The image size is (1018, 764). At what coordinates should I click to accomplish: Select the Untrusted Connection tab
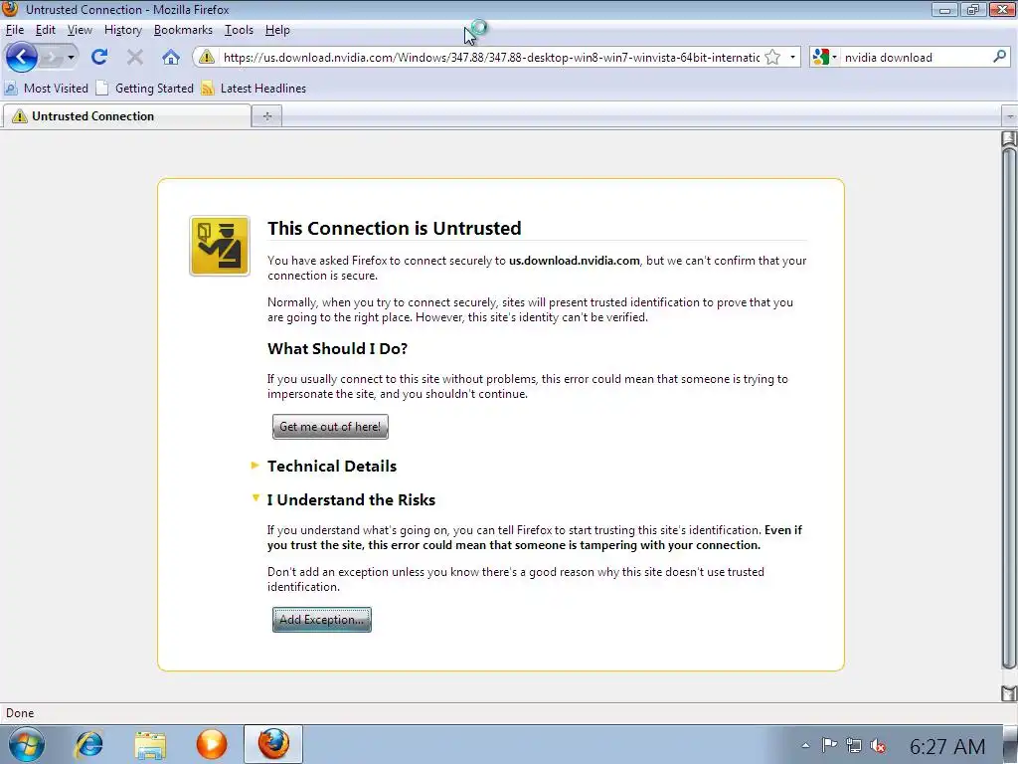point(127,116)
